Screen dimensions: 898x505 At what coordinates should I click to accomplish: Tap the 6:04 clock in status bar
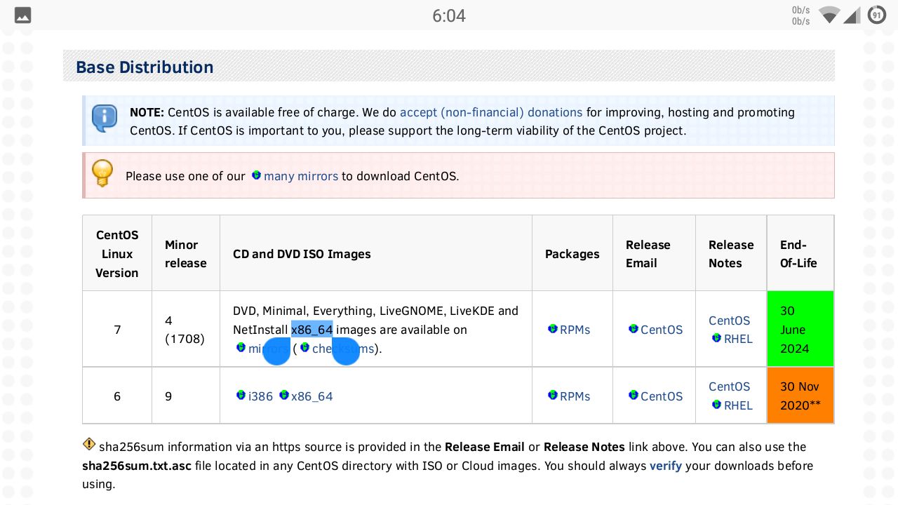(449, 15)
